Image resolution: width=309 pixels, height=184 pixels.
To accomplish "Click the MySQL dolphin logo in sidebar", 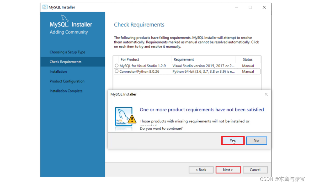I will coord(65,18).
